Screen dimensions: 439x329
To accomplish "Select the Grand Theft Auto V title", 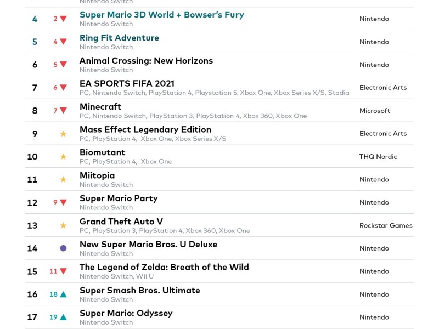I will coord(121,222).
